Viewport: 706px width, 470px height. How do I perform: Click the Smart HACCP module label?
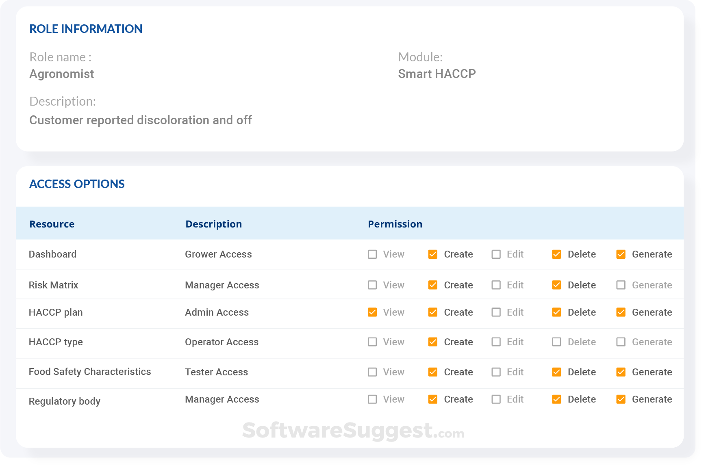[437, 74]
